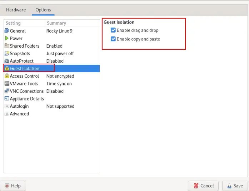Select the Options tab

tap(43, 10)
